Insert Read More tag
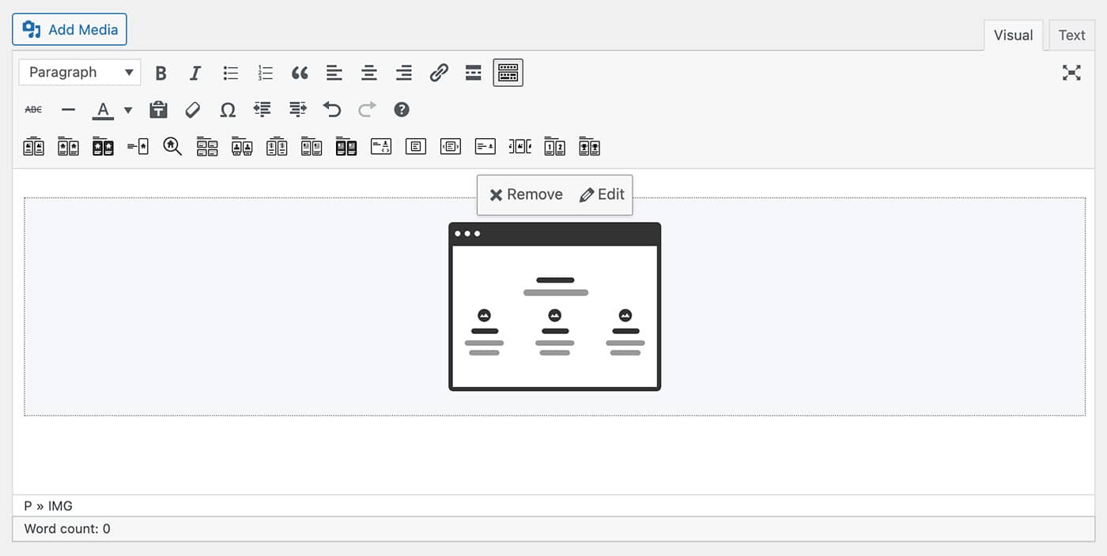 tap(474, 73)
